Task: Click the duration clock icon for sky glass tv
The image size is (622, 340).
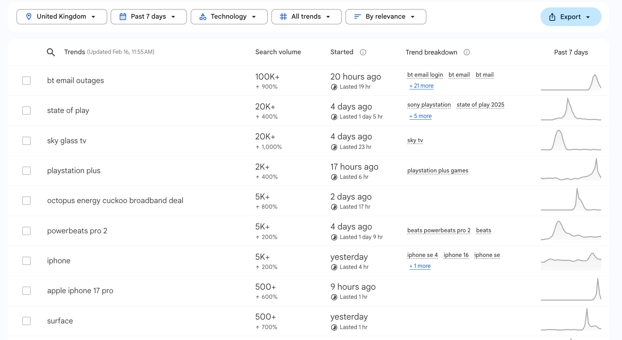Action: [x=334, y=147]
